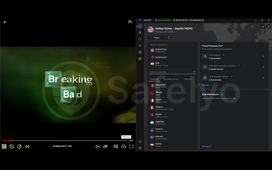Rewind the video 10 seconds

click(x=12, y=147)
